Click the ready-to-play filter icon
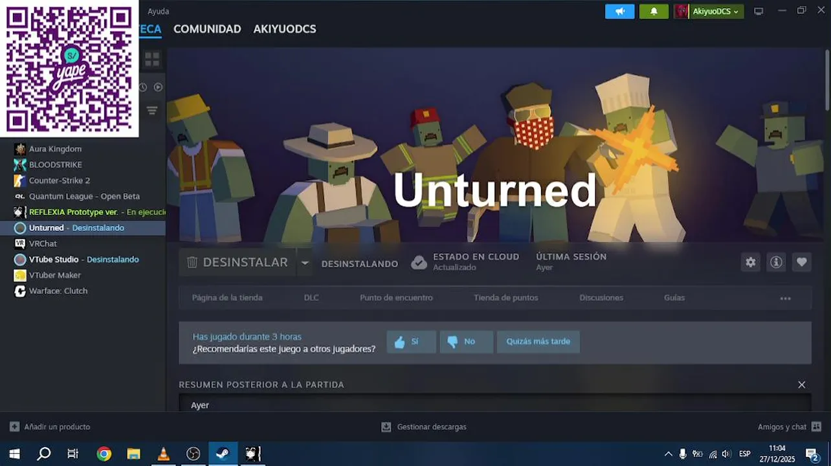This screenshot has height=466, width=831. pos(158,87)
